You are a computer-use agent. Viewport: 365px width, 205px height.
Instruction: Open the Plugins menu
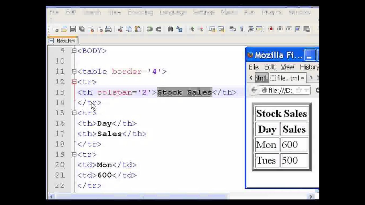pyautogui.click(x=272, y=12)
